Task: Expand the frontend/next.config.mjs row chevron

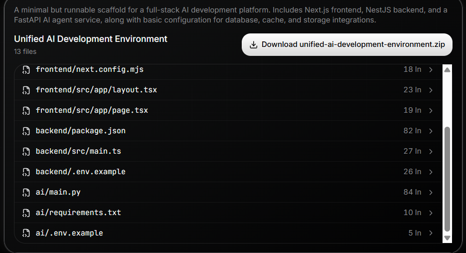Action: 431,69
